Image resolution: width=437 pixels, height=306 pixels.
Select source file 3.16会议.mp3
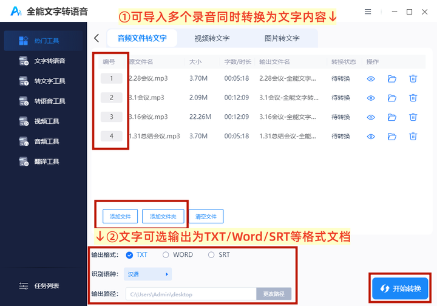click(148, 117)
